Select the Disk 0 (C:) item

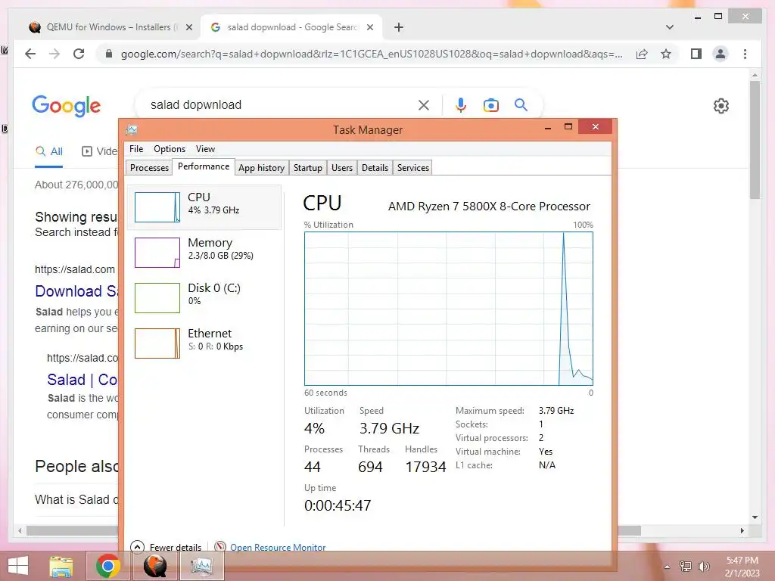click(x=204, y=298)
